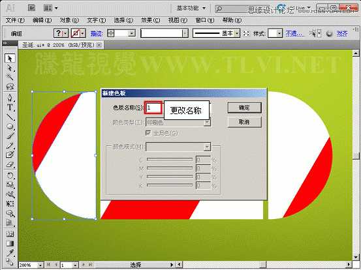Viewport: 361px width, 270px height.
Task: Open the 选择 menu
Action: click(123, 20)
